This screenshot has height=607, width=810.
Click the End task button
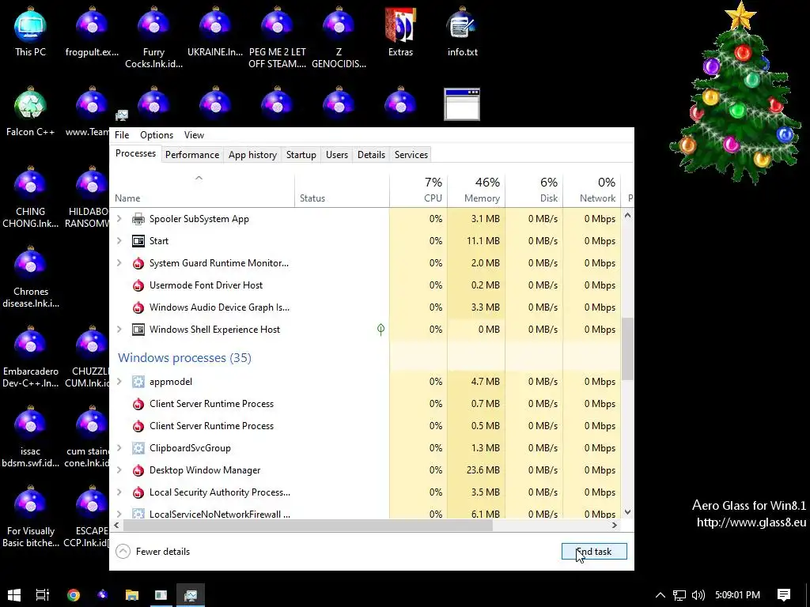click(x=594, y=551)
